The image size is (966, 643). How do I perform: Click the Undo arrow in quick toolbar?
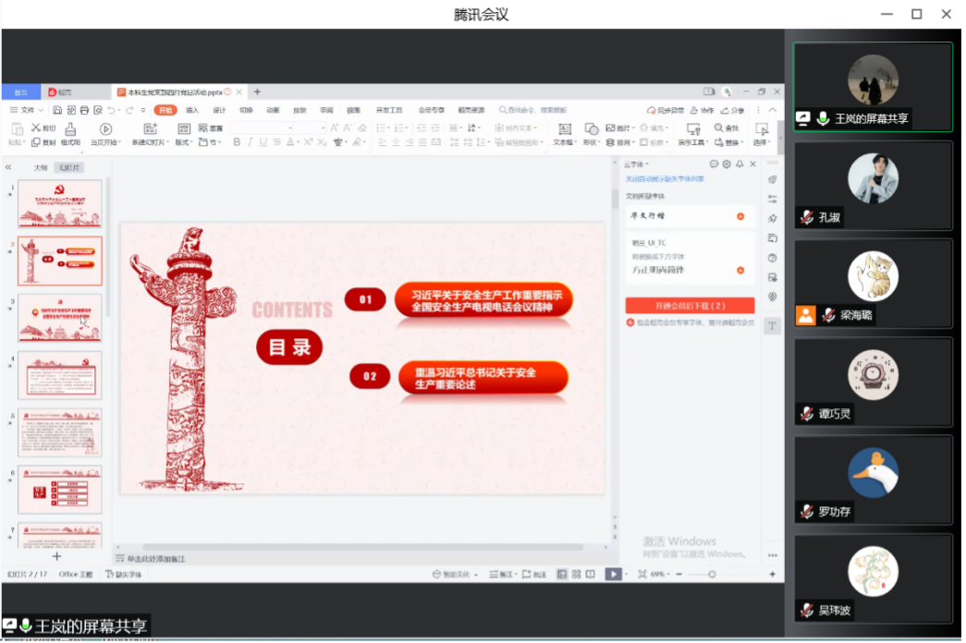pyautogui.click(x=111, y=110)
